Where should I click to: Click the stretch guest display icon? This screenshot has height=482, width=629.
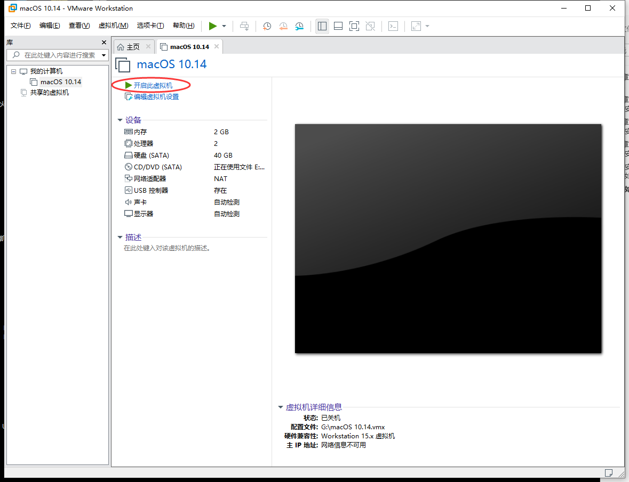pyautogui.click(x=416, y=26)
